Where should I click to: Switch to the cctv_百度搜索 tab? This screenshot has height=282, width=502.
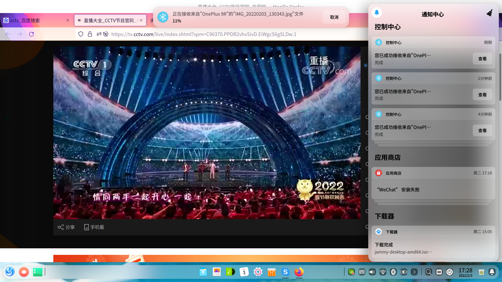tap(25, 20)
